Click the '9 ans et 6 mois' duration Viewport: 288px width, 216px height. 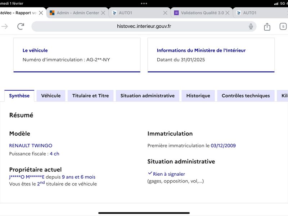click(x=78, y=177)
